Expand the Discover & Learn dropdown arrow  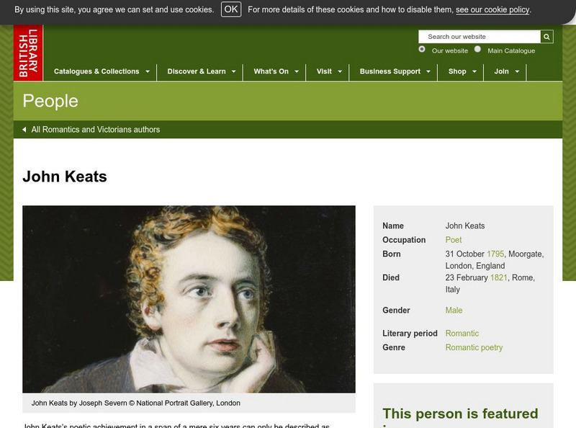click(233, 72)
